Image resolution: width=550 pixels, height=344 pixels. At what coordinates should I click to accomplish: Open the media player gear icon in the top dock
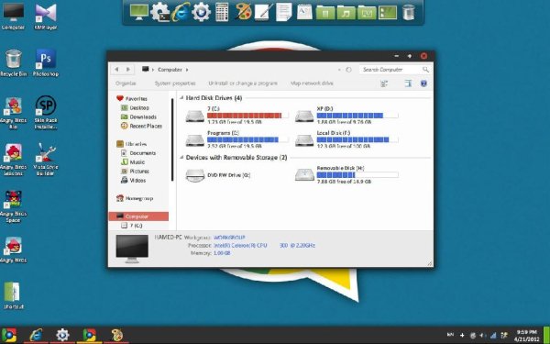click(x=201, y=12)
